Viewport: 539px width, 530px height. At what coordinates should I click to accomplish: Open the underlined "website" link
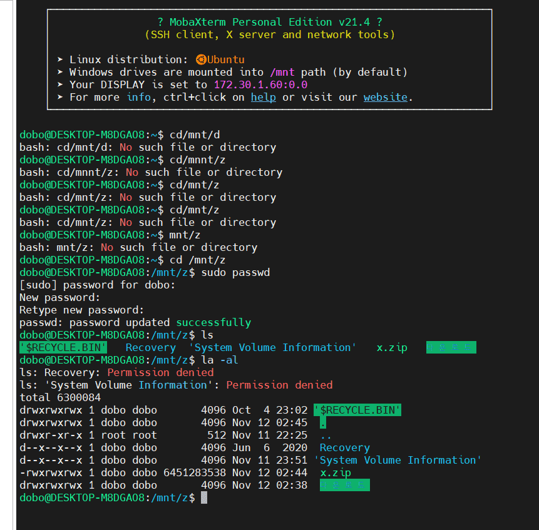(386, 98)
